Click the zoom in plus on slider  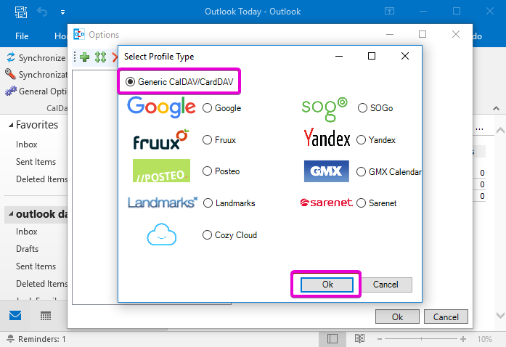point(463,338)
